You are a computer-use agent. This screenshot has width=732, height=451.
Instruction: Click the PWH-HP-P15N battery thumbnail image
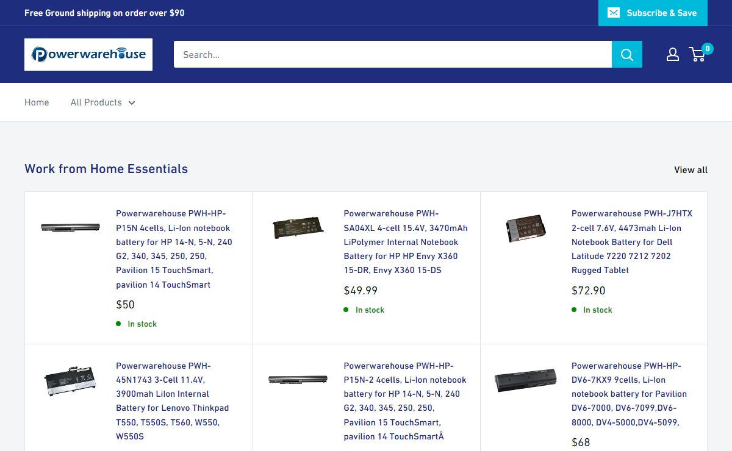click(70, 227)
